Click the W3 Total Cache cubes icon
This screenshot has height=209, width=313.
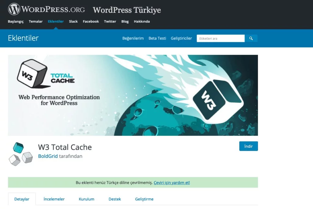click(20, 154)
